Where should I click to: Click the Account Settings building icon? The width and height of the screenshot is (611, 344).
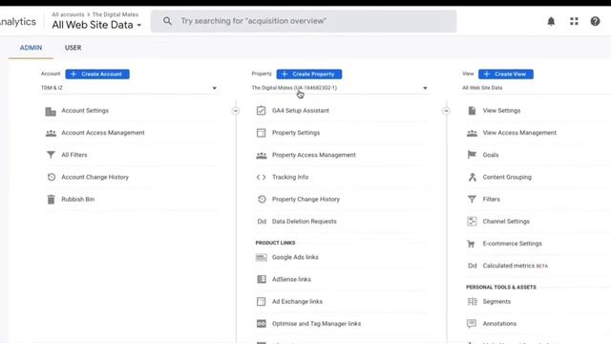click(x=51, y=111)
